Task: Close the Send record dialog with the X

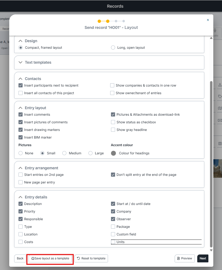Action: (x=208, y=20)
